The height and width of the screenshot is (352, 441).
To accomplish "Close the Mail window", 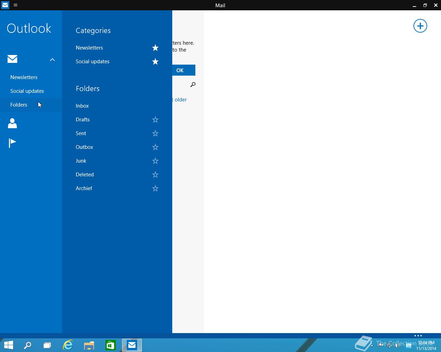I will [435, 5].
